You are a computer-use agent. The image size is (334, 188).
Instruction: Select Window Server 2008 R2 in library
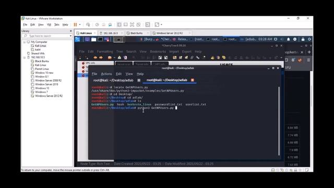tap(48, 80)
